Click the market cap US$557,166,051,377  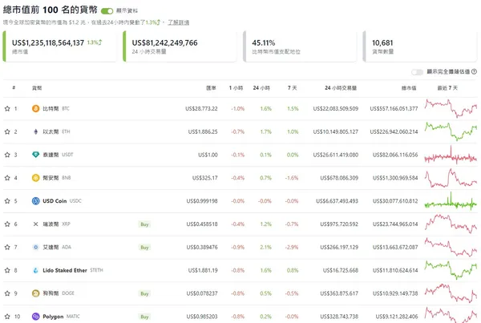(x=394, y=108)
